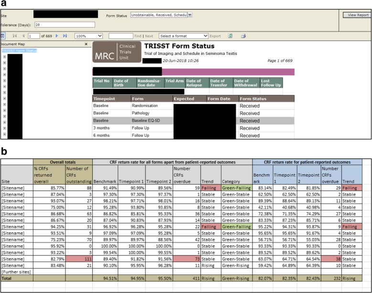Viewport: 372px width, 293px height.
Task: Click the View Report button
Action: tap(357, 15)
